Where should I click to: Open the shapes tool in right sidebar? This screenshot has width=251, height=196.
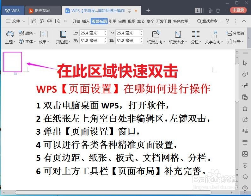pos(245,74)
